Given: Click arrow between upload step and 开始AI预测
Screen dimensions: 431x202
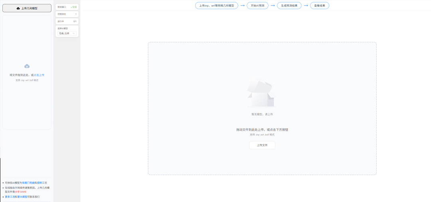Looking at the screenshot, I should (243, 6).
